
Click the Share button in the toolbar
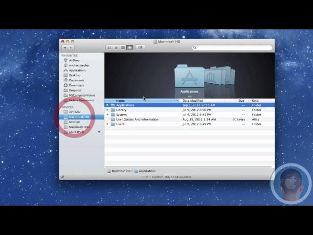tap(140, 47)
